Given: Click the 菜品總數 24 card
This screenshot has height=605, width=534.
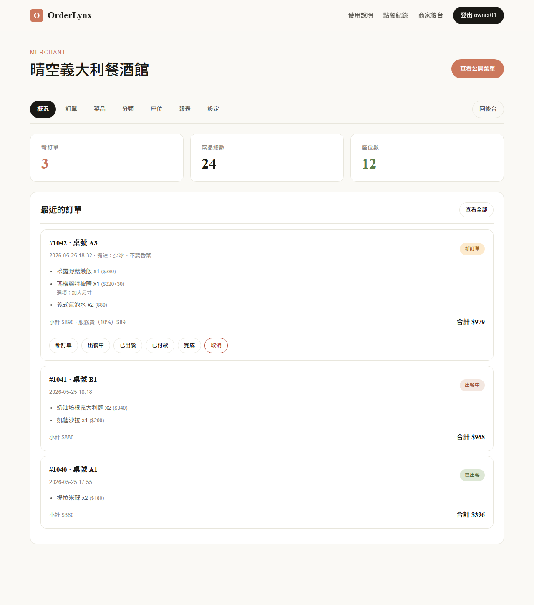Looking at the screenshot, I should coord(267,158).
